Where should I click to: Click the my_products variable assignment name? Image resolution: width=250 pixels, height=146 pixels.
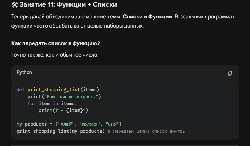coord(31,124)
